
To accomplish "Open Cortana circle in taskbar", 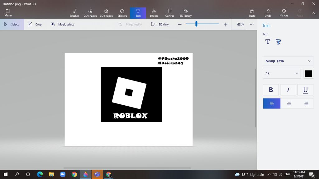I will (x=28, y=174).
